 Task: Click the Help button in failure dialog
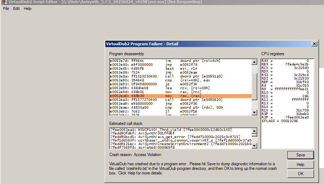coord(301,165)
